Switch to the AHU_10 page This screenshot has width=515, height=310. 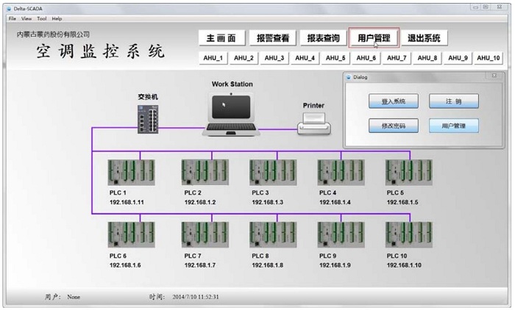pos(489,58)
